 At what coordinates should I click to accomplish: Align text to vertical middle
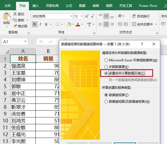(x=106, y=16)
